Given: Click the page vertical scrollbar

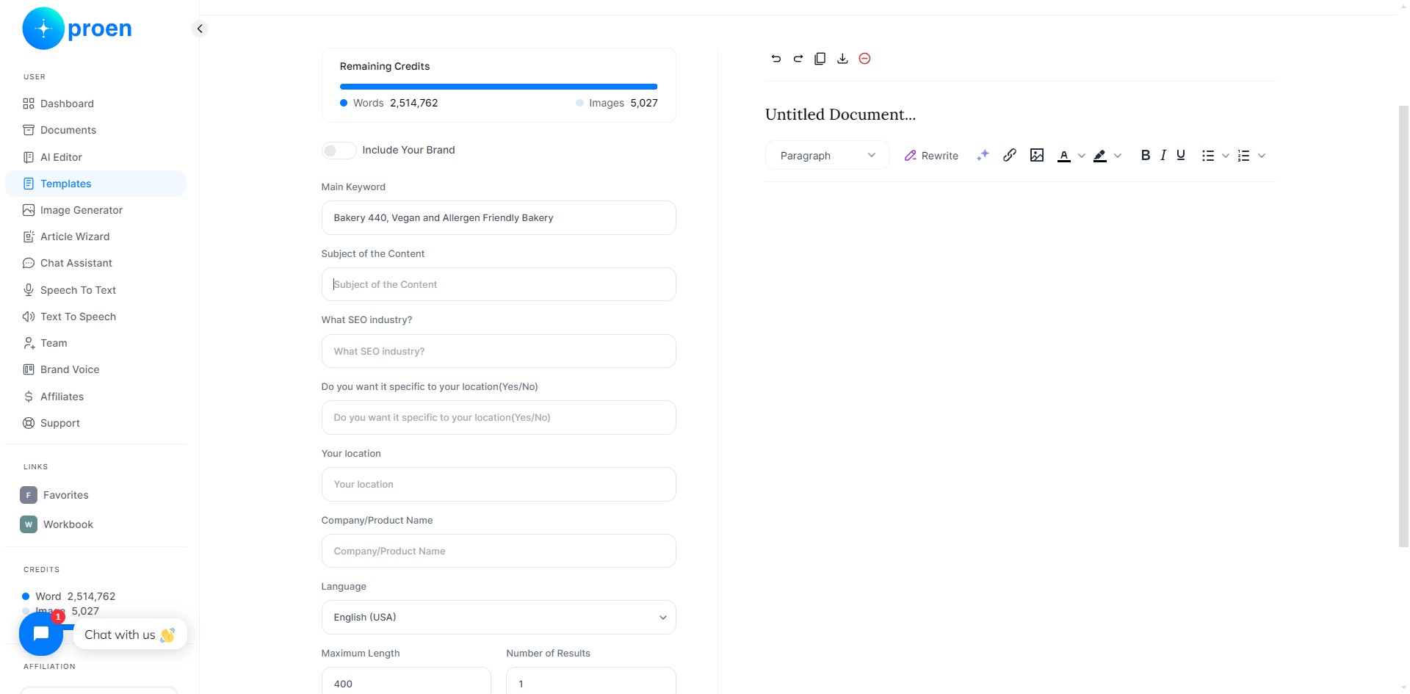Looking at the screenshot, I should point(1403,327).
